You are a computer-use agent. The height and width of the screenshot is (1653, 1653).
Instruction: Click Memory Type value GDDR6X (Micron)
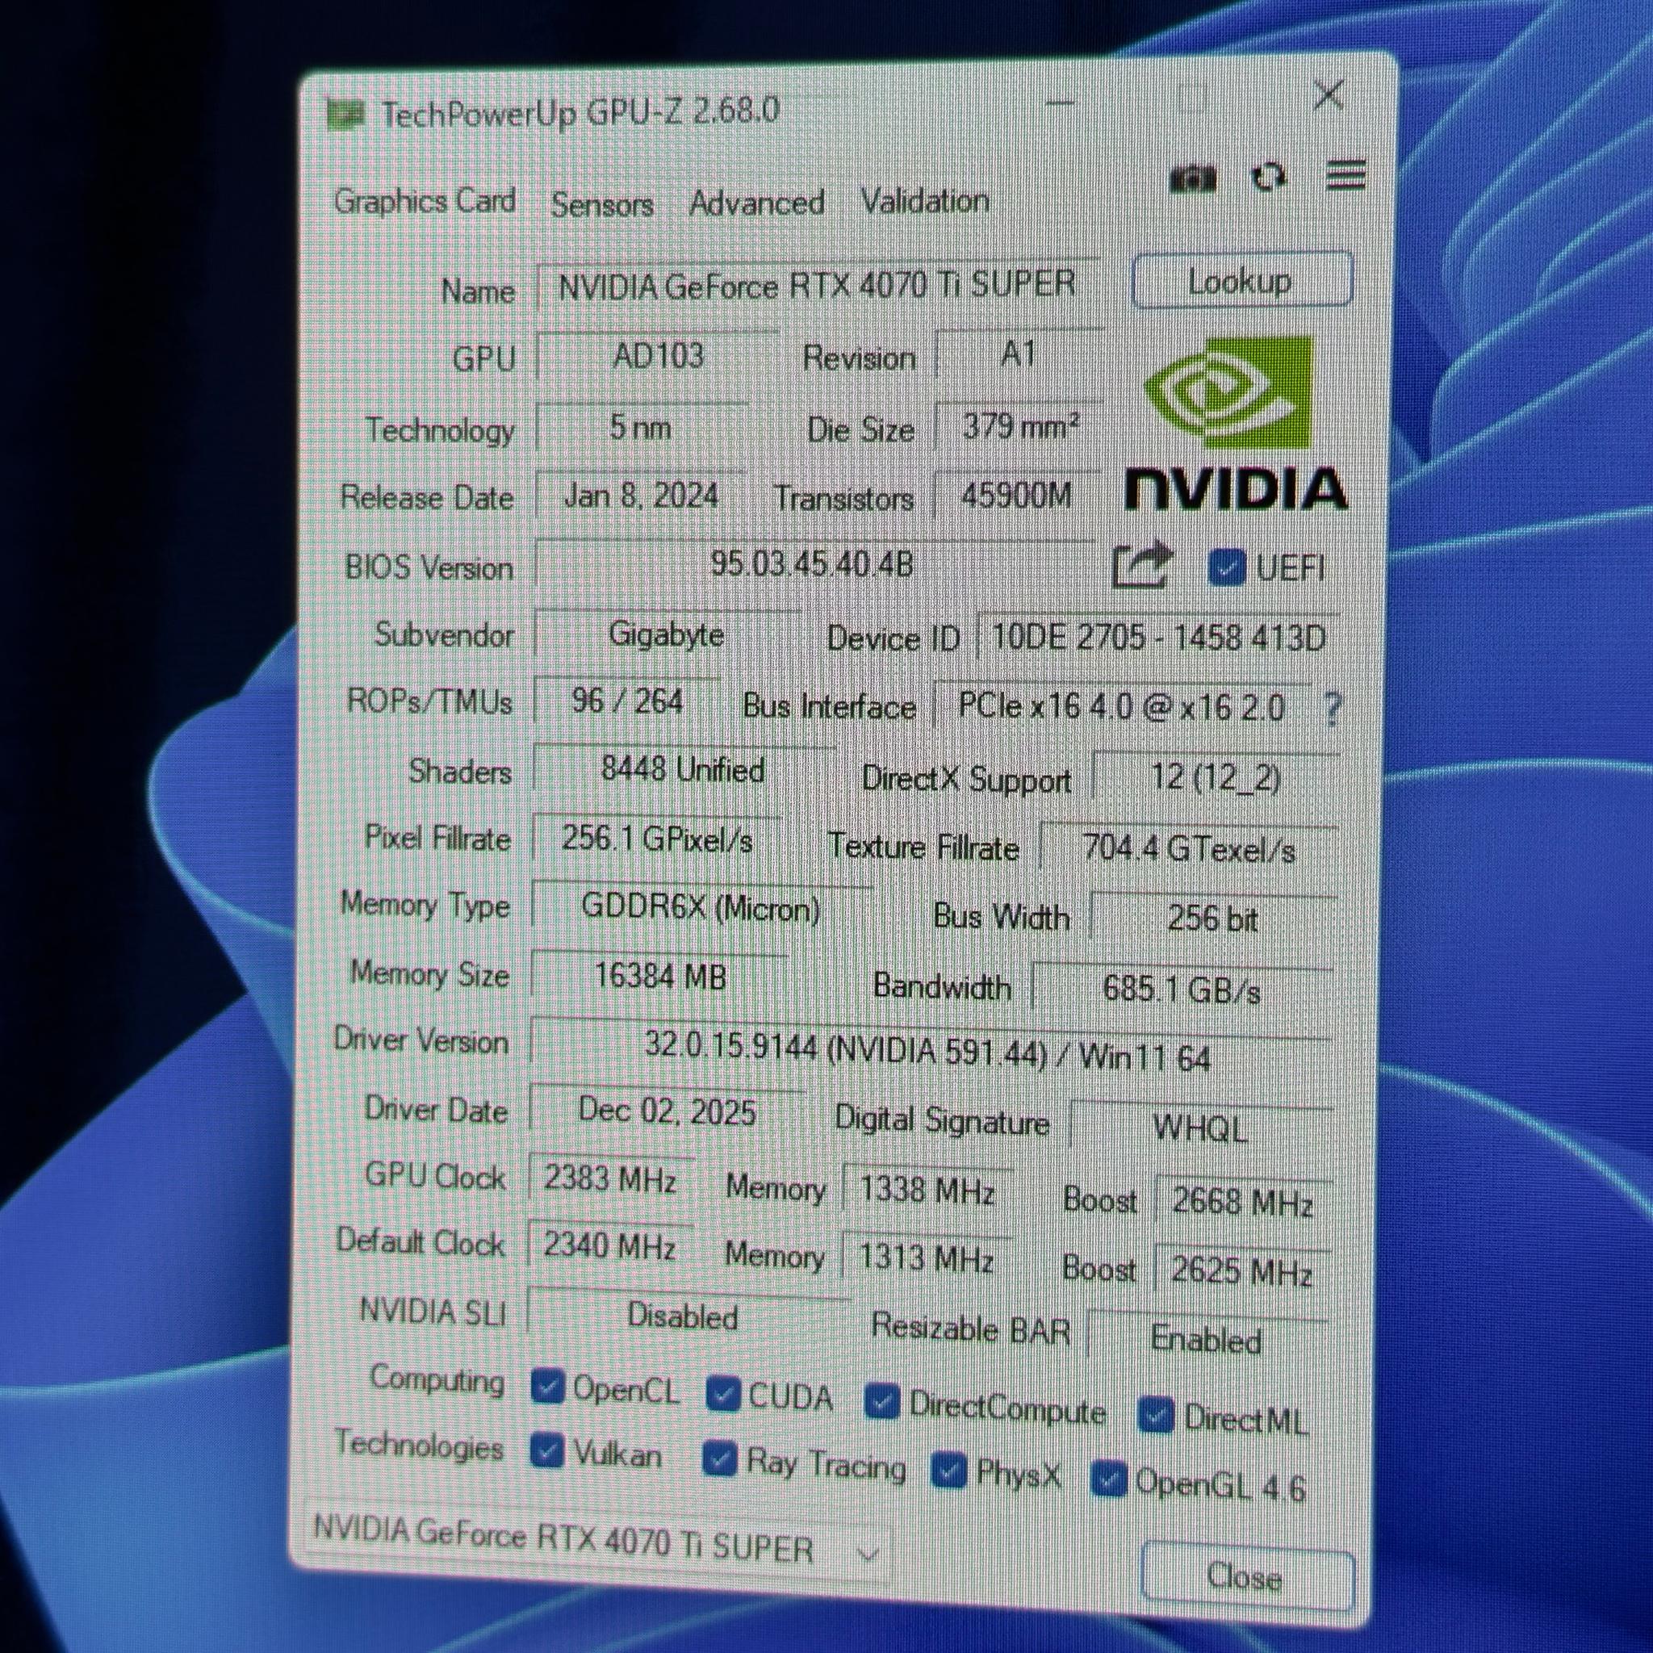[x=701, y=907]
